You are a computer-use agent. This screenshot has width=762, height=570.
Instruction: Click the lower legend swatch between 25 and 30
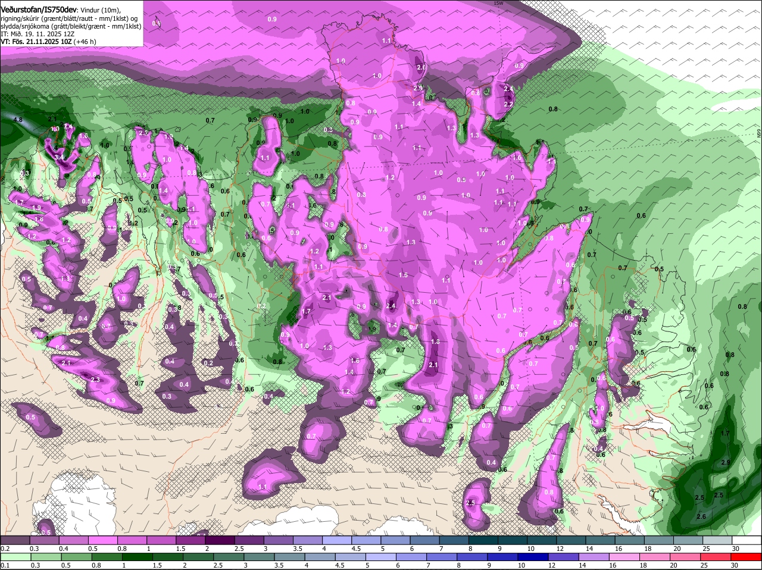pos(716,556)
